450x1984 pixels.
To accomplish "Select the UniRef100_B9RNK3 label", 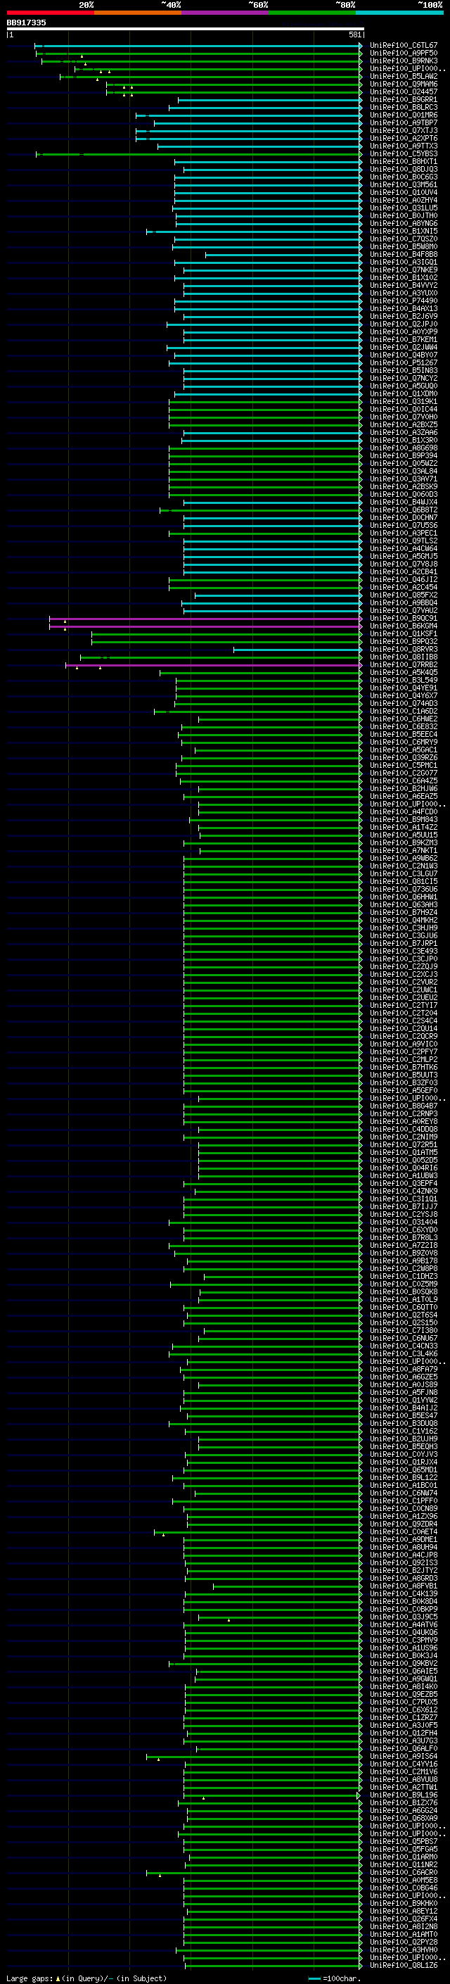I will (403, 61).
